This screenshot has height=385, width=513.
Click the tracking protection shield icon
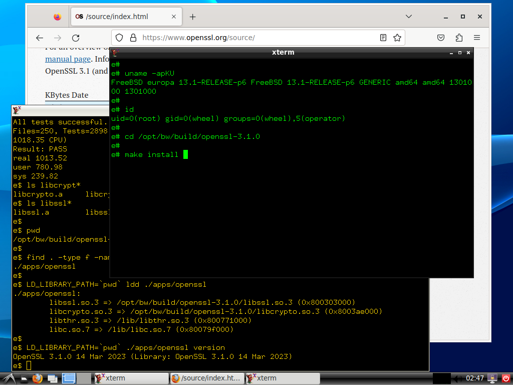click(x=119, y=38)
